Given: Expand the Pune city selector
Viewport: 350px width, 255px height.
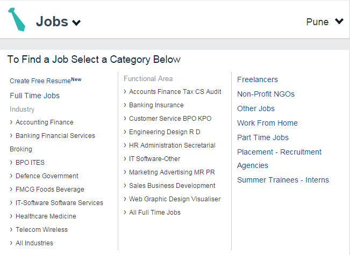Looking at the screenshot, I should tap(339, 21).
